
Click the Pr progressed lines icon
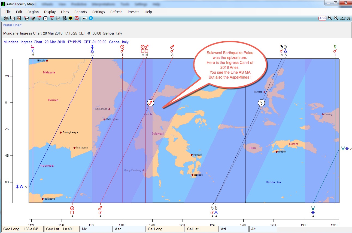click(39, 18)
